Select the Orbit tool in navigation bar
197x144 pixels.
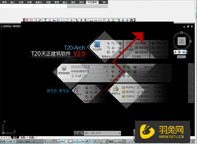[x=191, y=90]
